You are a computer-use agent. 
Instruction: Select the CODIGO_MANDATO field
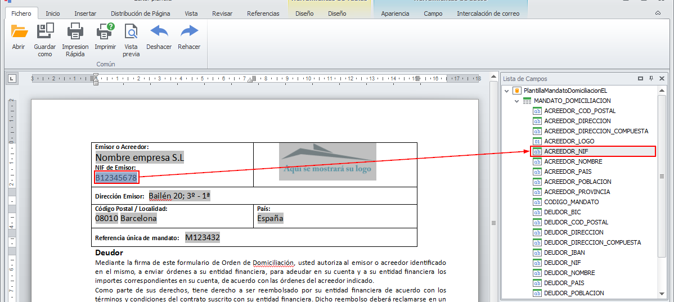571,202
